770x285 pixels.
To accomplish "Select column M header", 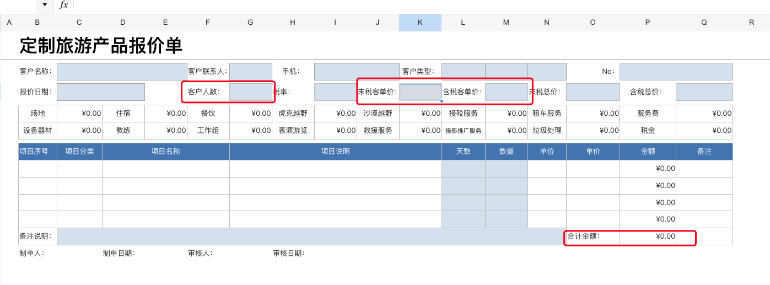I will point(506,23).
